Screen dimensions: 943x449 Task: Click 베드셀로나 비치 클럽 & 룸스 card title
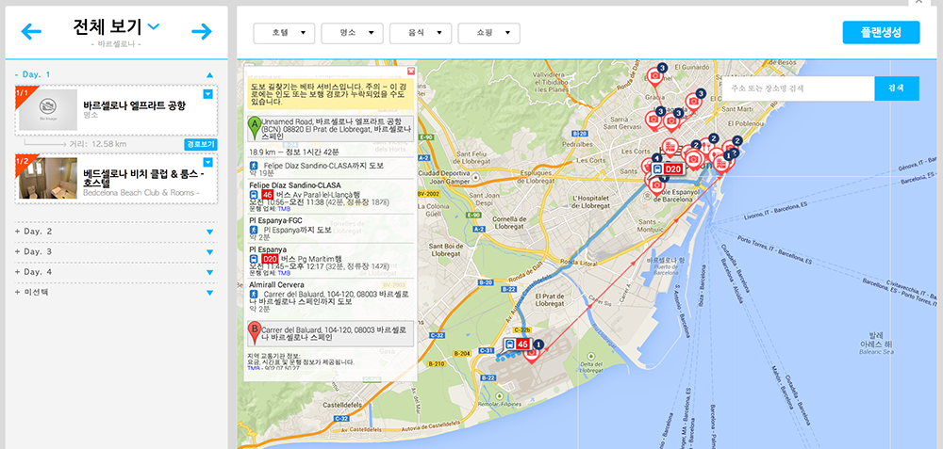142,178
